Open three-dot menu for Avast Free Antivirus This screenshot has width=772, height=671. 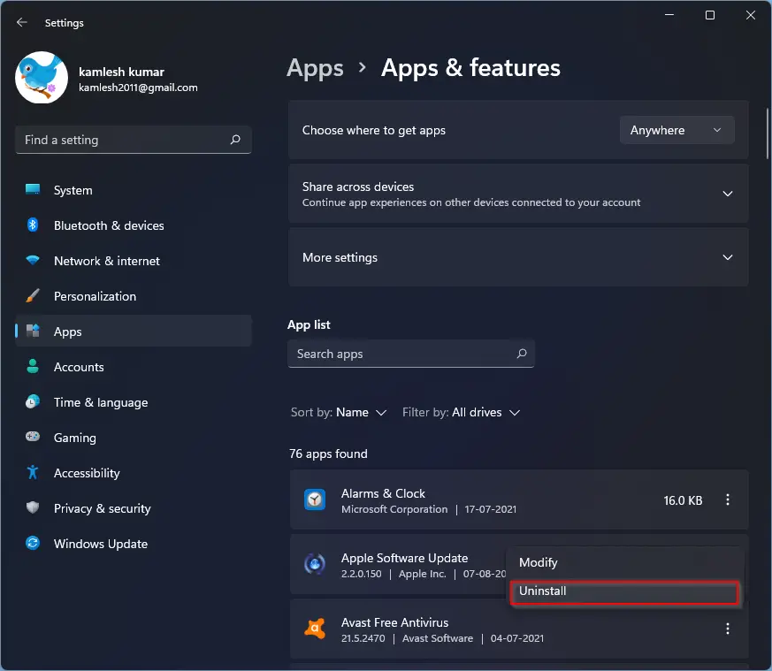click(x=728, y=629)
